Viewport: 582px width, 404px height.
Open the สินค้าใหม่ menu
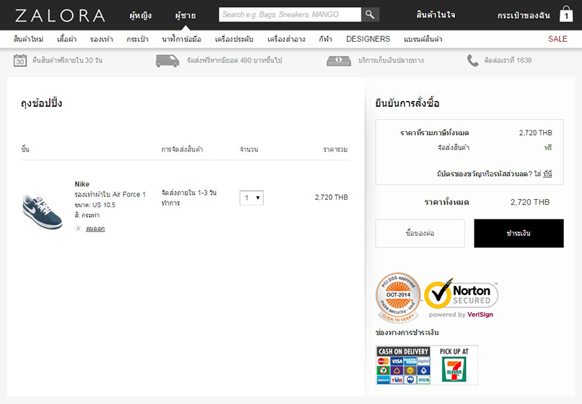[29, 39]
